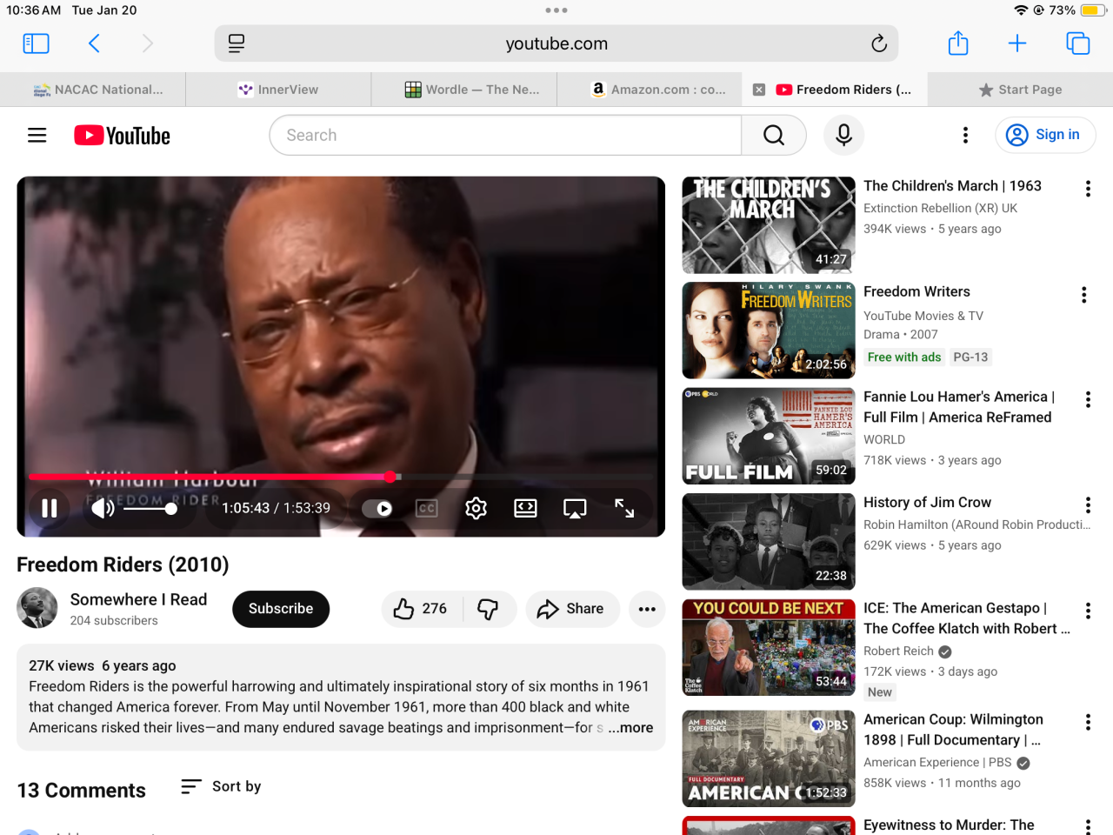Close the Freedom Riders tab

[759, 90]
